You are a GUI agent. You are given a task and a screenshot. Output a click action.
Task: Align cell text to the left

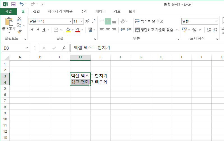(x=102, y=30)
